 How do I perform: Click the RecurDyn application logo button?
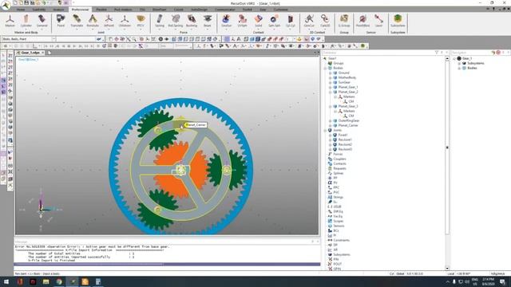pyautogui.click(x=6, y=6)
